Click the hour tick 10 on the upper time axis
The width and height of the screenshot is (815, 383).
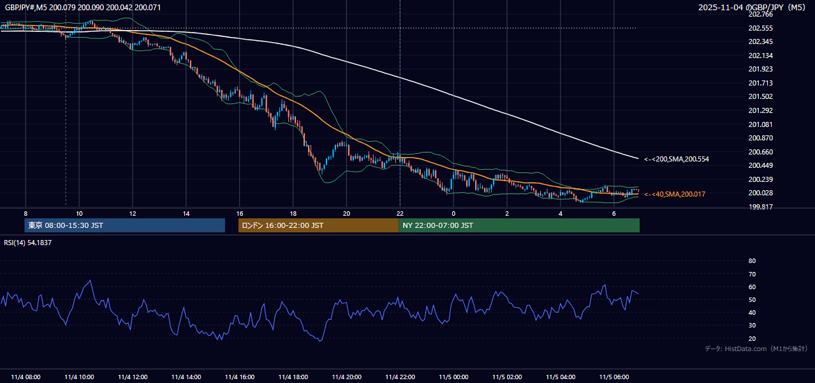pyautogui.click(x=79, y=213)
